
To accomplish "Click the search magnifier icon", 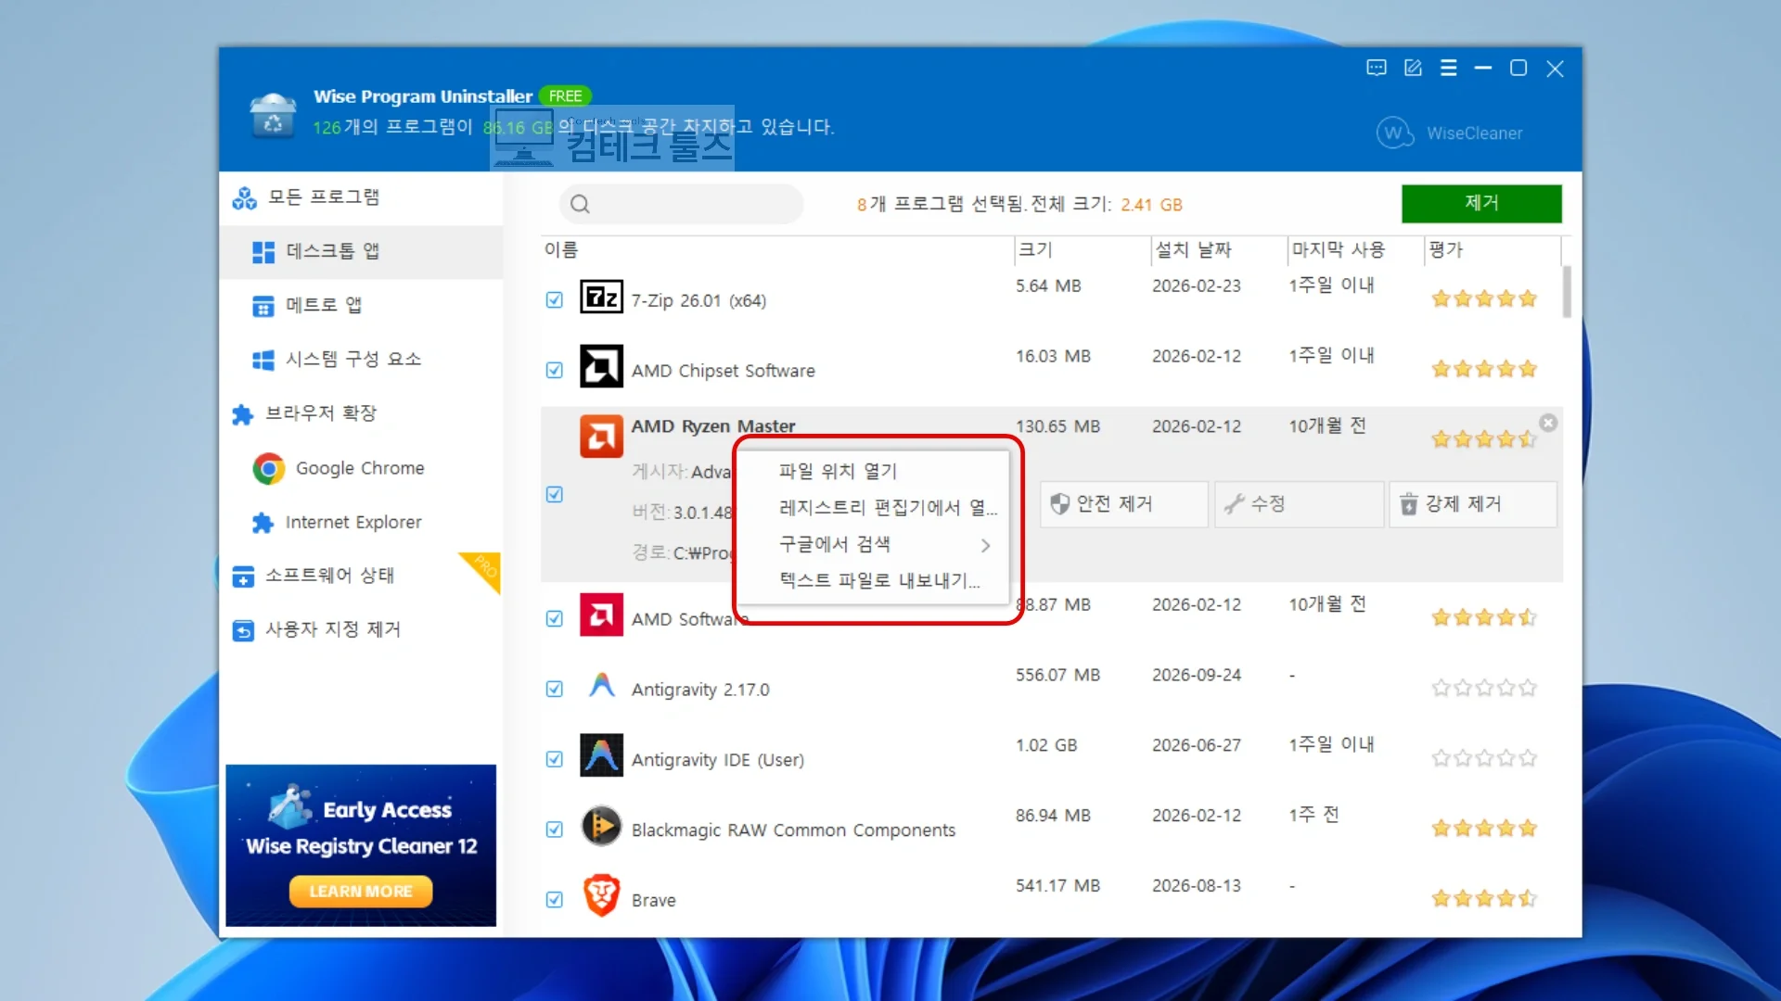I will coord(580,204).
